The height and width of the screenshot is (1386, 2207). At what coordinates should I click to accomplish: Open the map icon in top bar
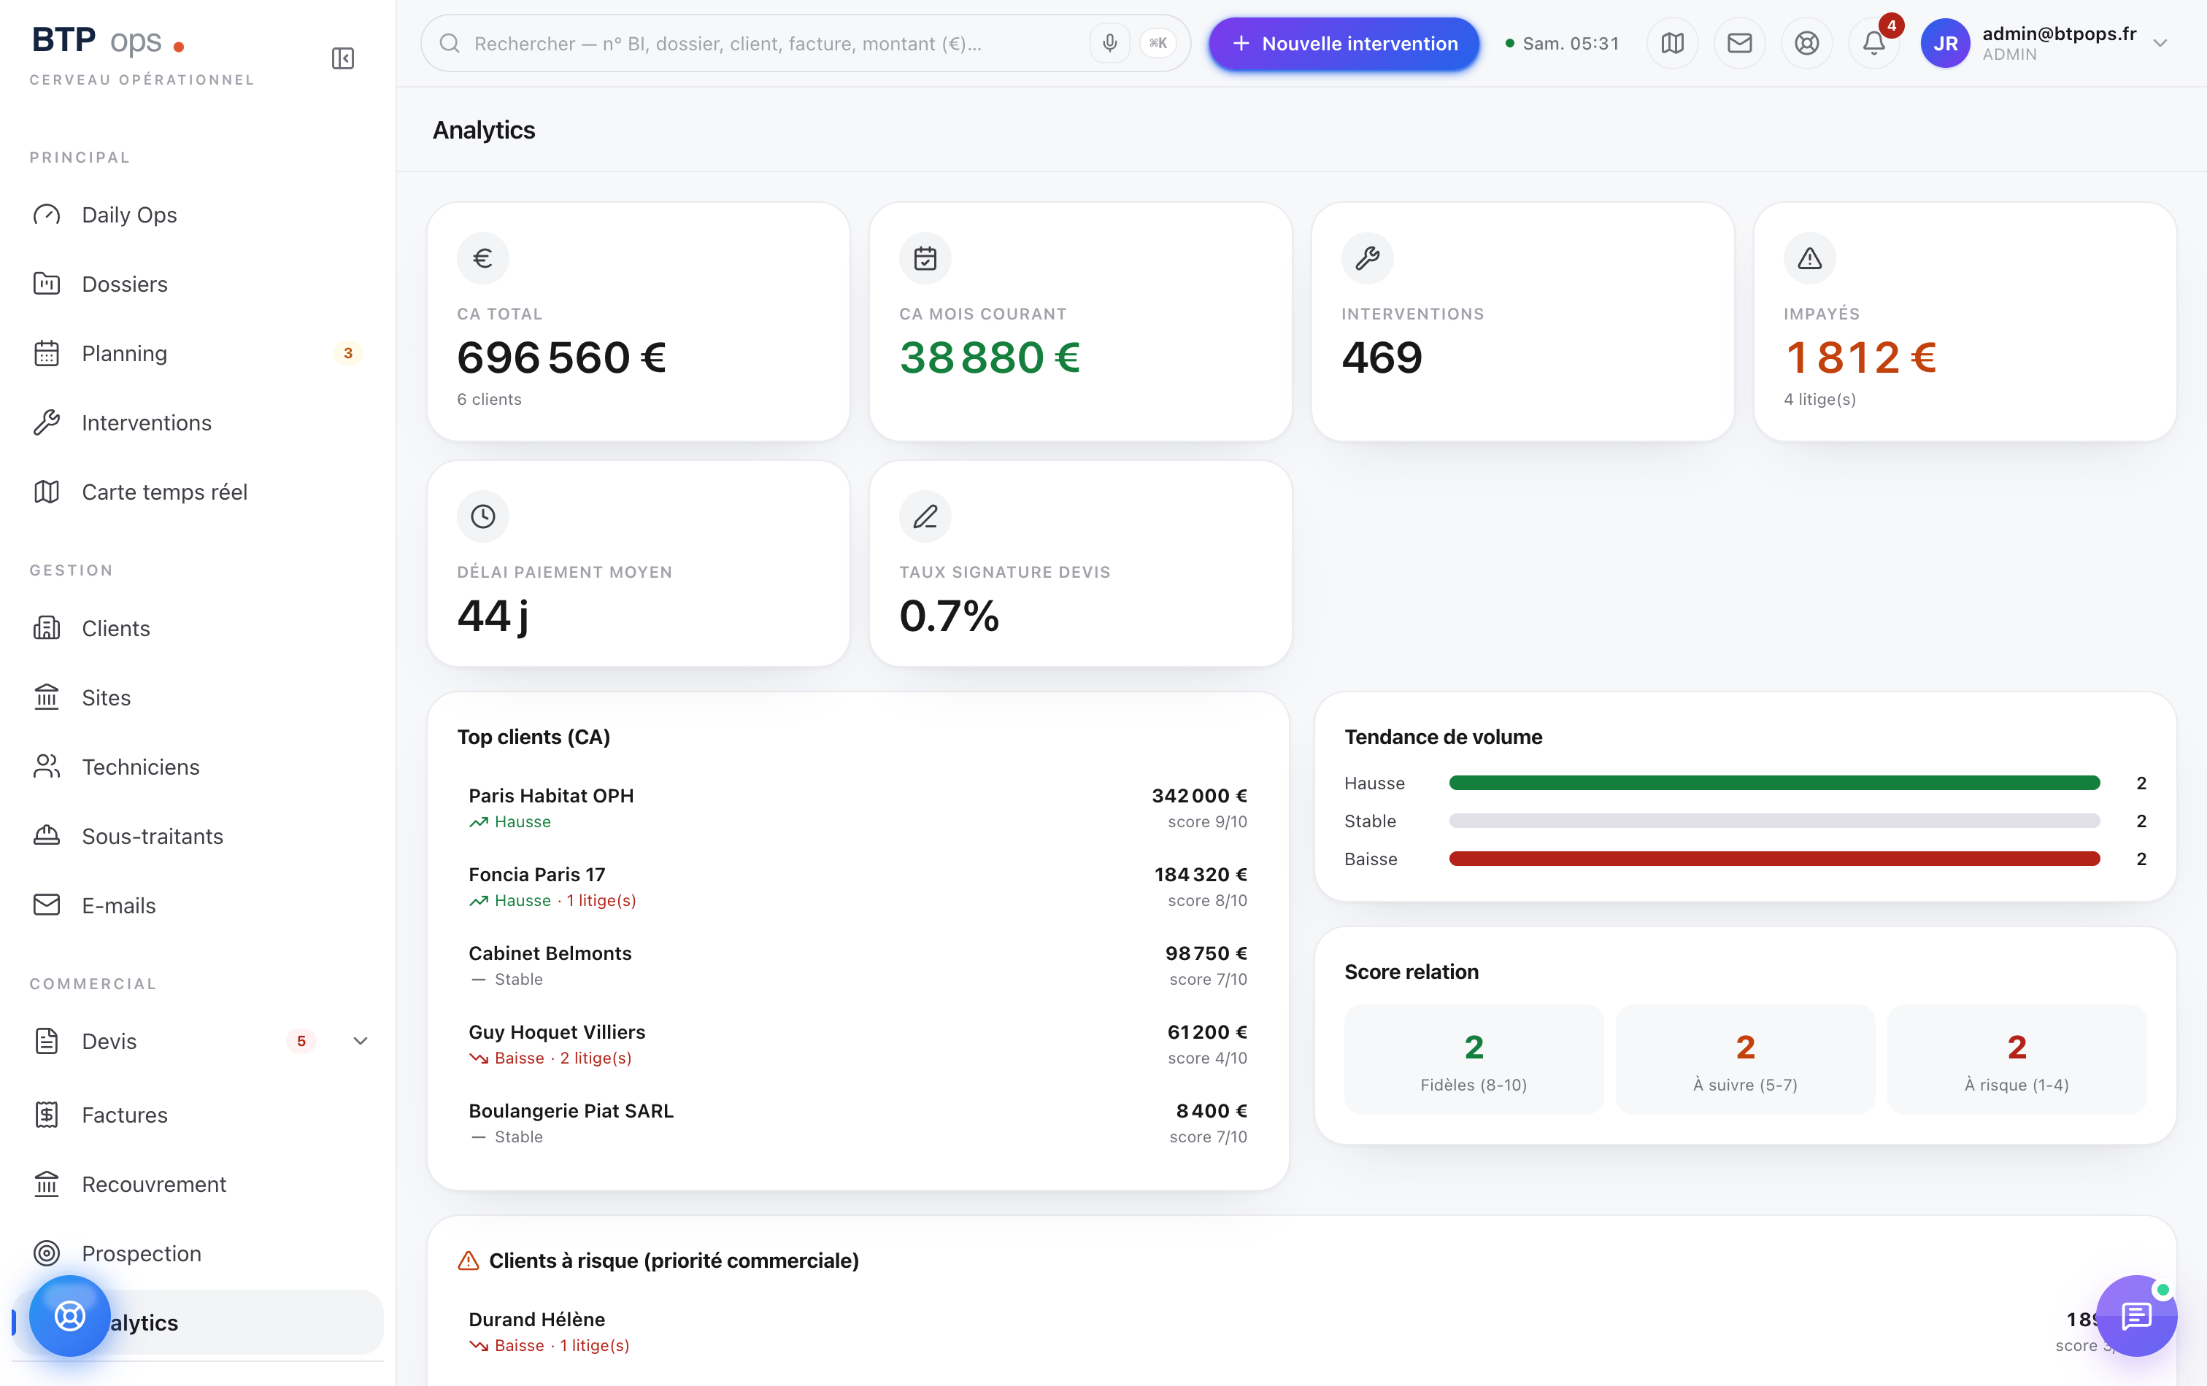(1673, 43)
